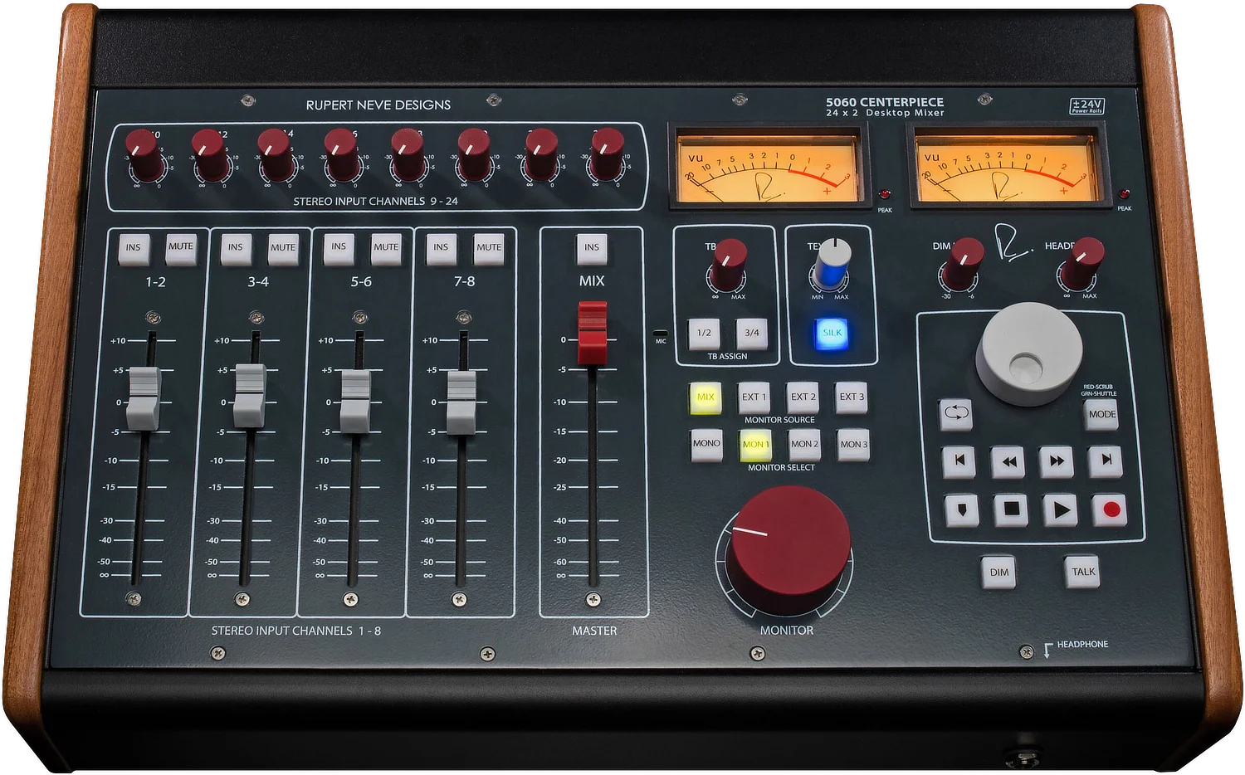Toggle the MONO button

[x=706, y=445]
